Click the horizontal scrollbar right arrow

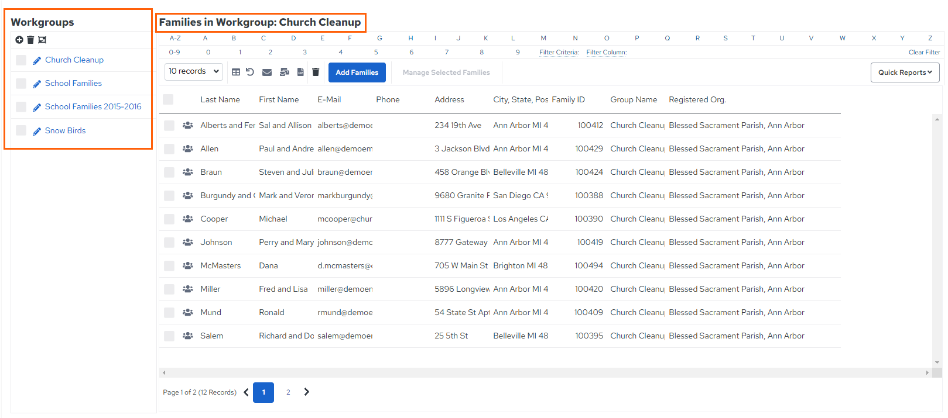(927, 372)
